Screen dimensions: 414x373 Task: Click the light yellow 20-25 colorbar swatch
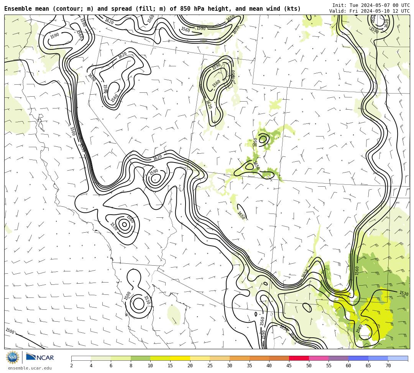coord(200,358)
